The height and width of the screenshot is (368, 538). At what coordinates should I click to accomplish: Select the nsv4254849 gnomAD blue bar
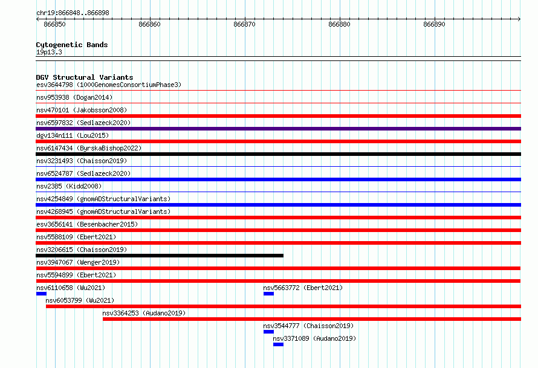(278, 205)
